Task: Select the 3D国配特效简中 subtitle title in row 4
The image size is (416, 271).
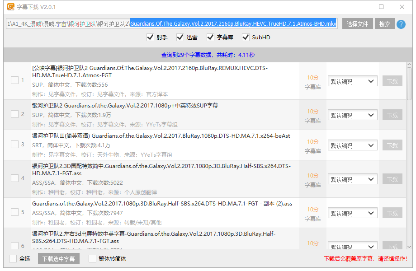Action: pyautogui.click(x=161, y=169)
